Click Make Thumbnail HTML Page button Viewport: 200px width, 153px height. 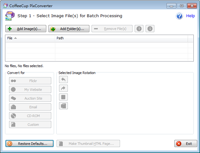[x=88, y=144]
